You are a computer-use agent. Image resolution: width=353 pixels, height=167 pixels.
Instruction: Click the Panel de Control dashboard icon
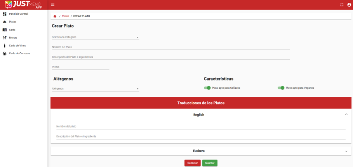coord(5,14)
